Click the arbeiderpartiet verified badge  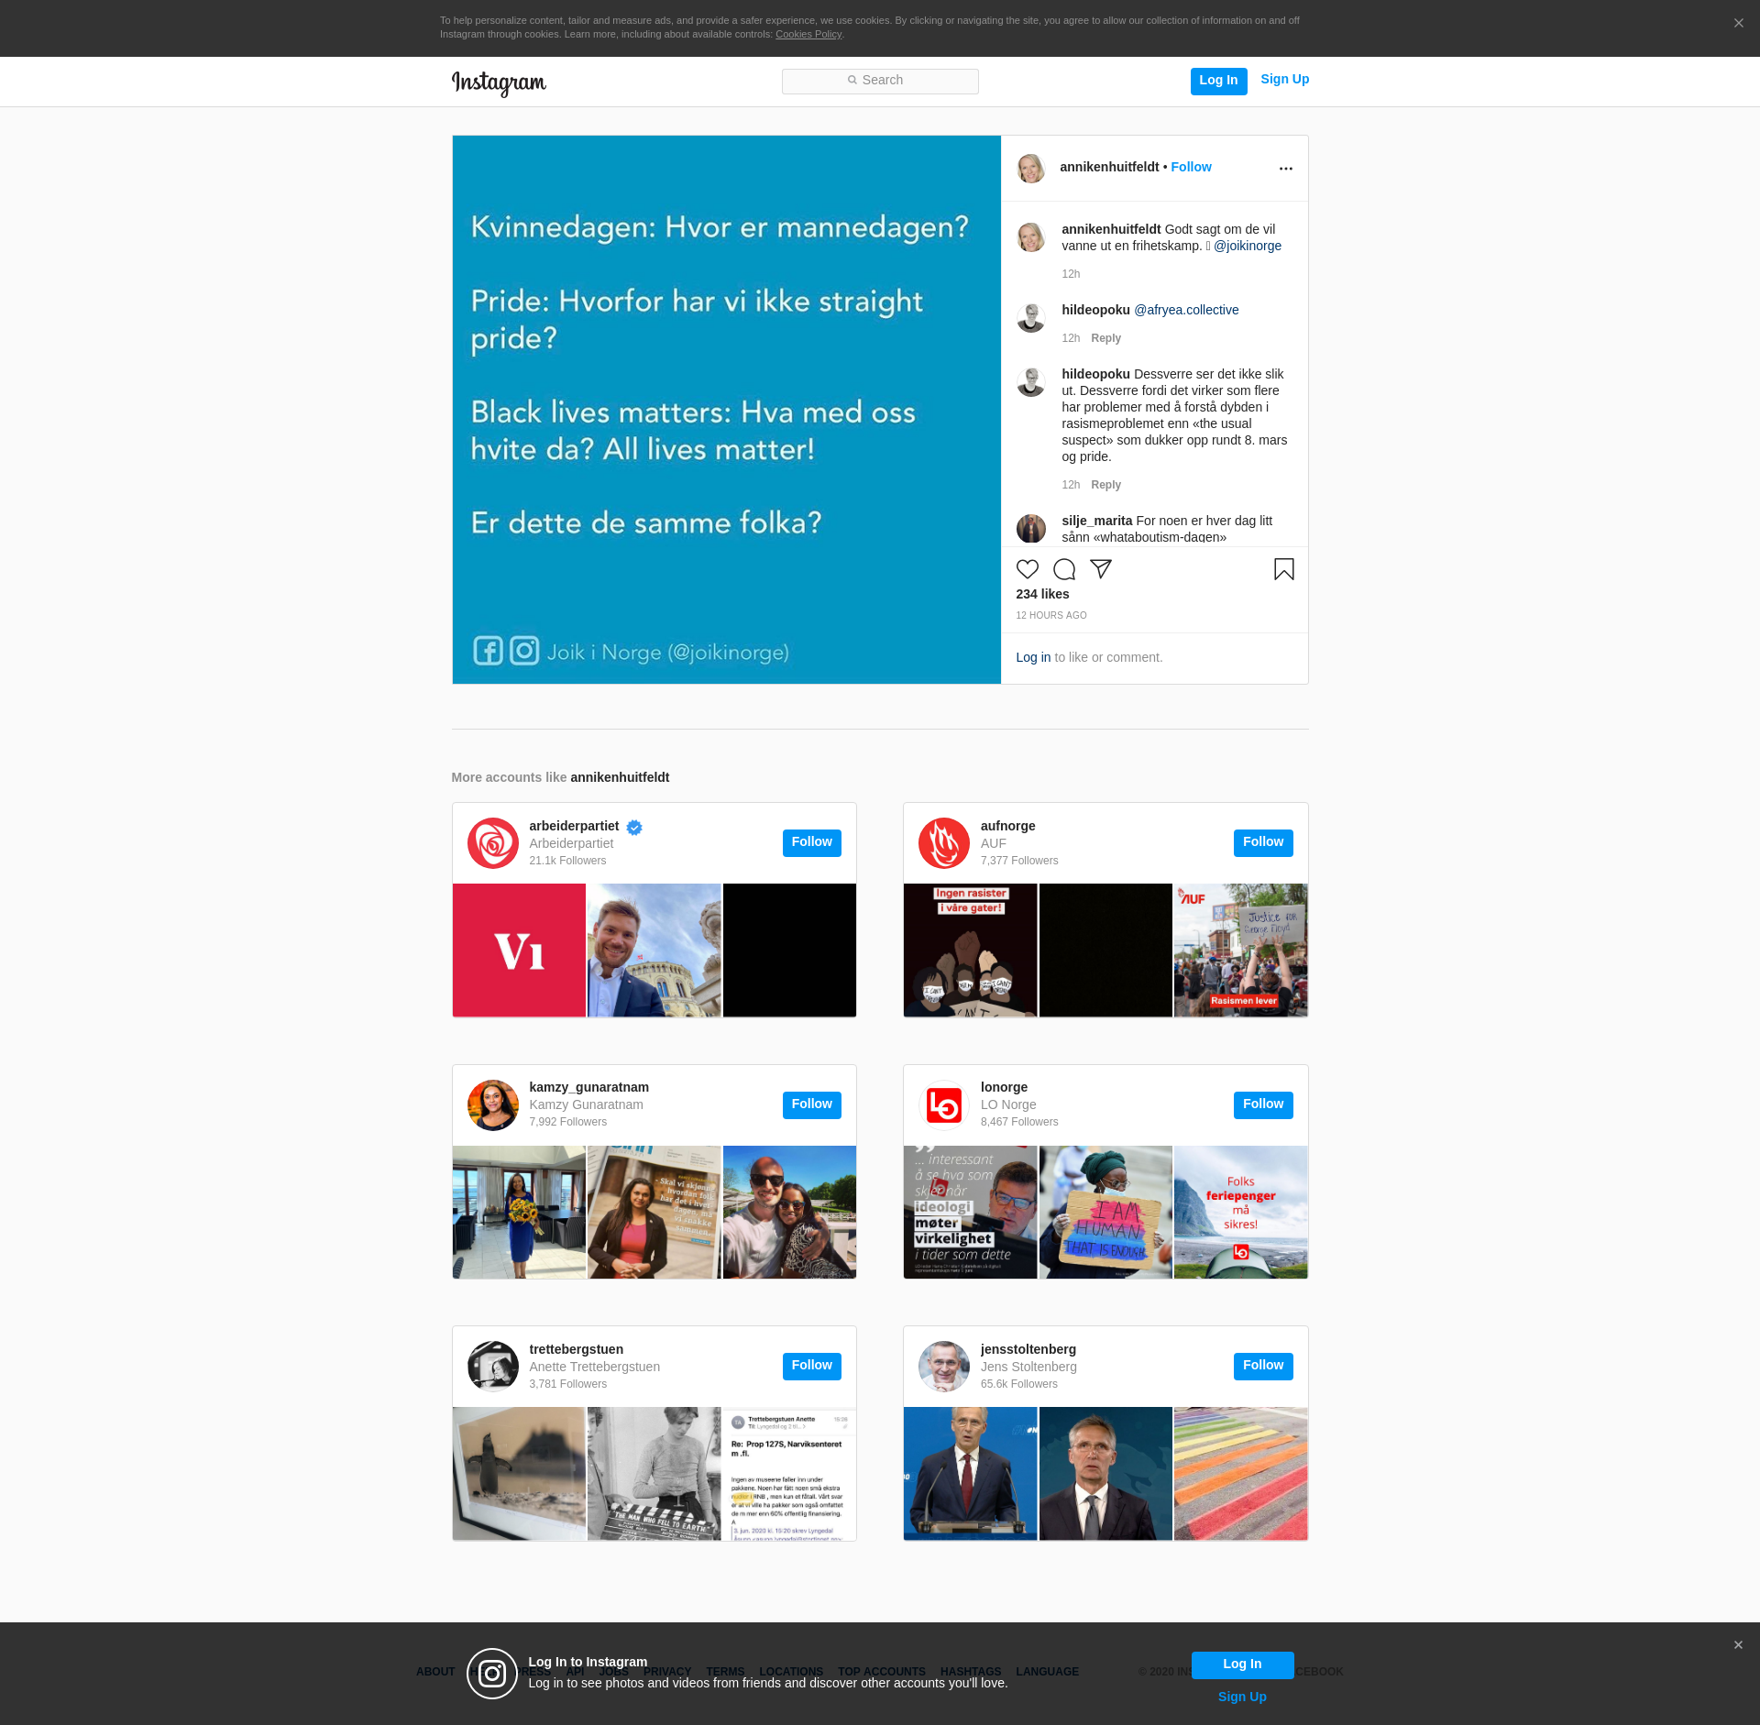634,828
